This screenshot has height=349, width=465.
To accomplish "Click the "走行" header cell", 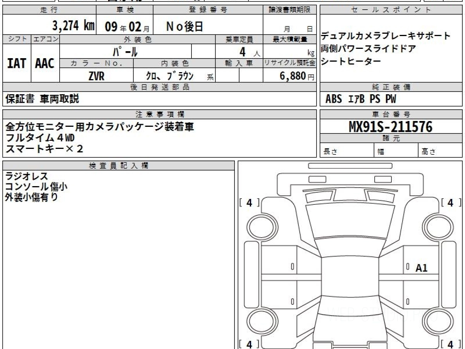I will pyautogui.click(x=49, y=10).
